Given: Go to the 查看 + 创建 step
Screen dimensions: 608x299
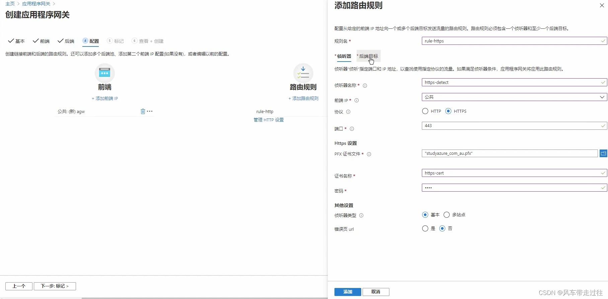Looking at the screenshot, I should [x=148, y=41].
